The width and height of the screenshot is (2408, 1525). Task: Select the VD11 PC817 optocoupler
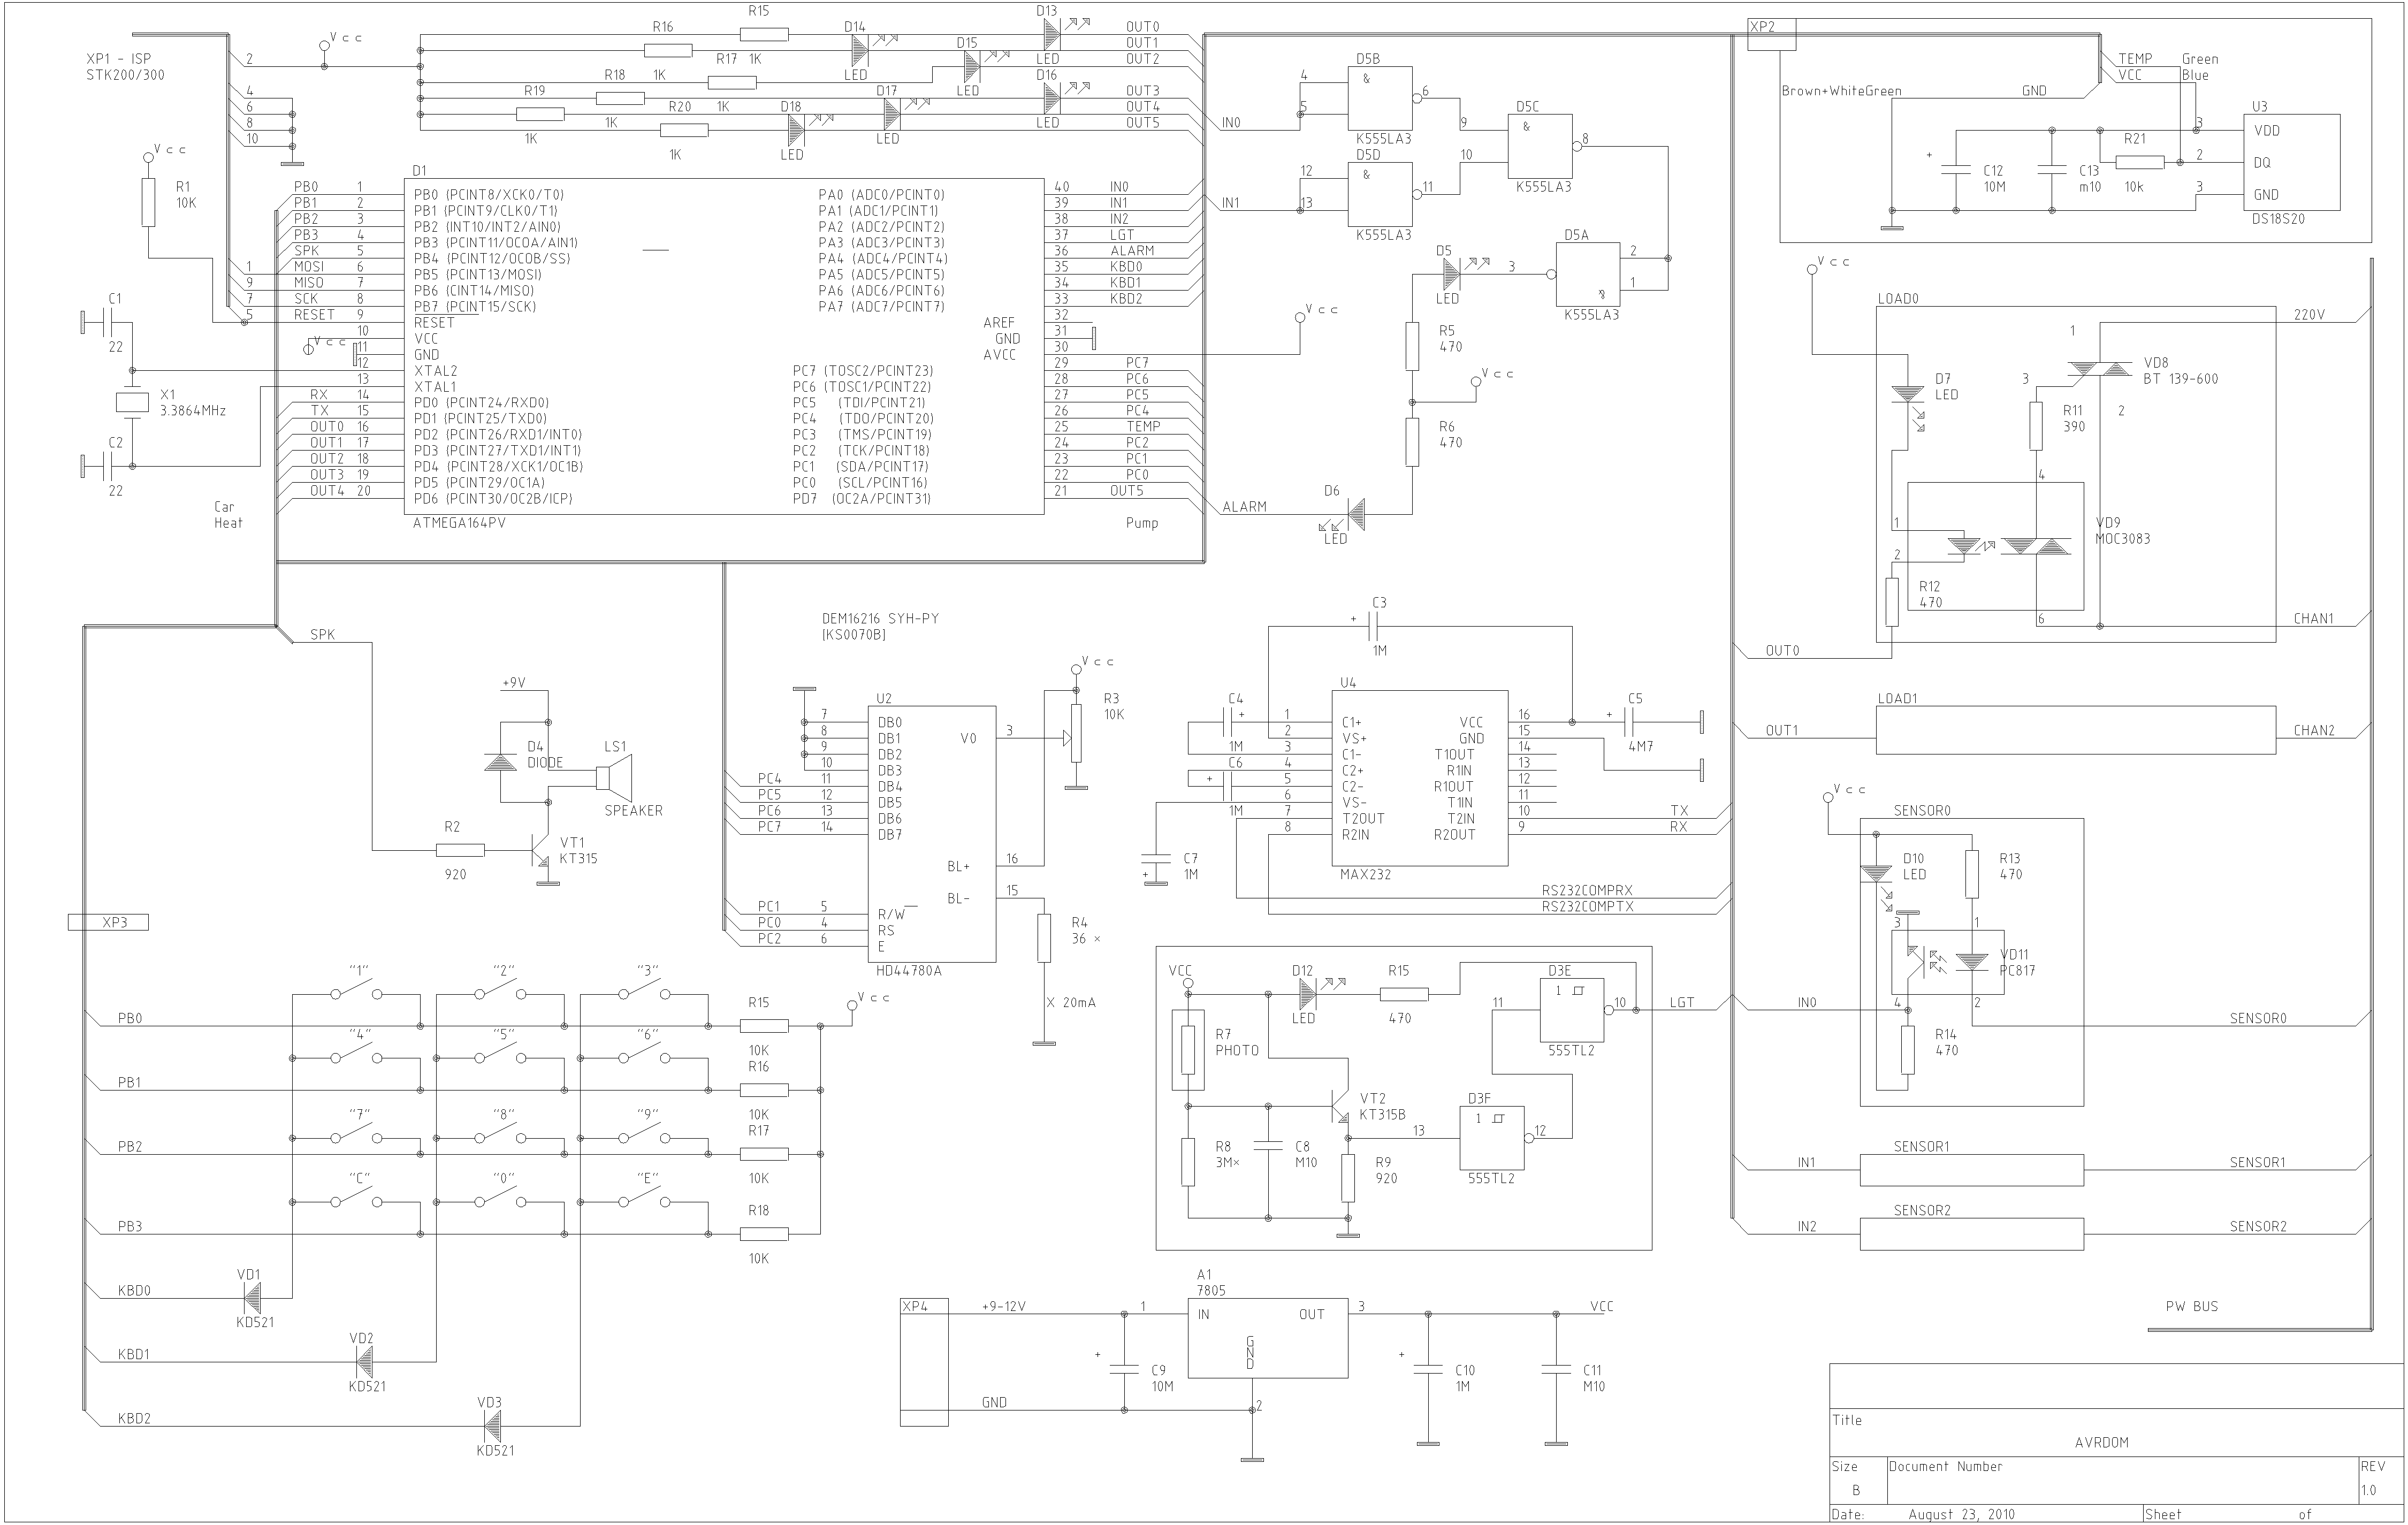tap(1948, 962)
